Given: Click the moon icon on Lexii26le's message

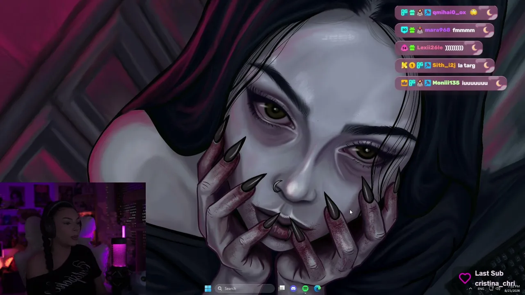Looking at the screenshot, I should tap(475, 48).
